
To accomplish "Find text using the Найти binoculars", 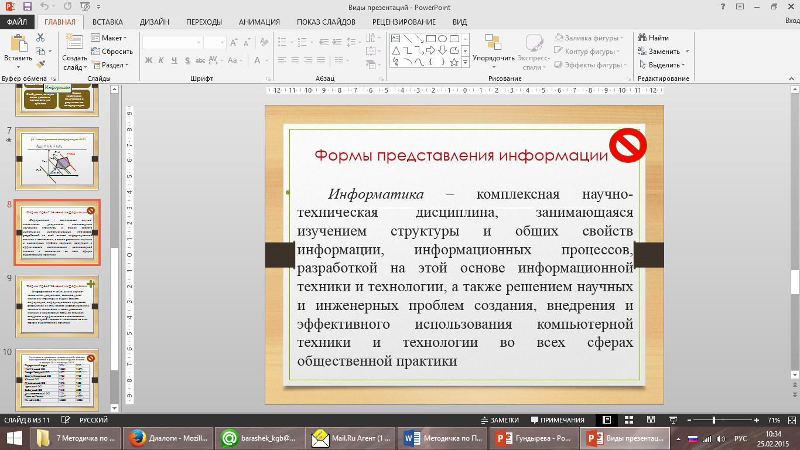I will (x=654, y=38).
